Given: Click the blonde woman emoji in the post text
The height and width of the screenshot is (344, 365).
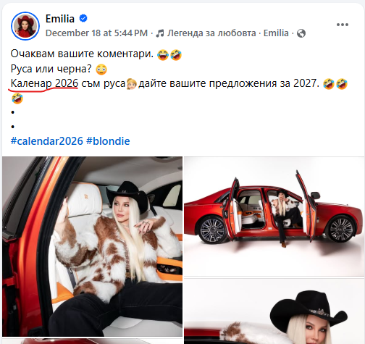Looking at the screenshot, I should pos(132,84).
